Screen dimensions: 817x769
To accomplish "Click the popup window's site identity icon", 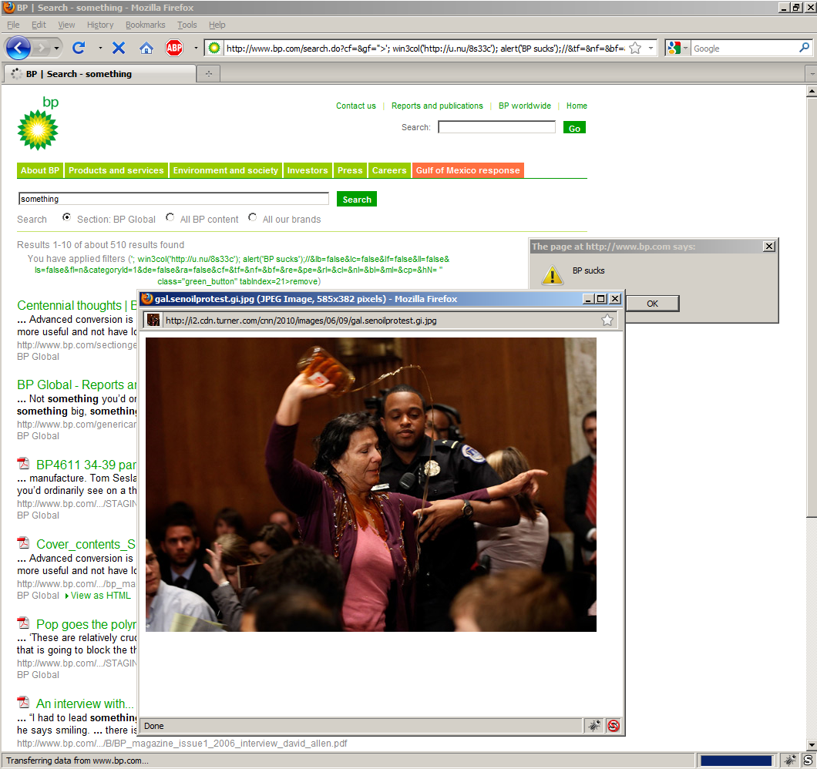I will [153, 320].
